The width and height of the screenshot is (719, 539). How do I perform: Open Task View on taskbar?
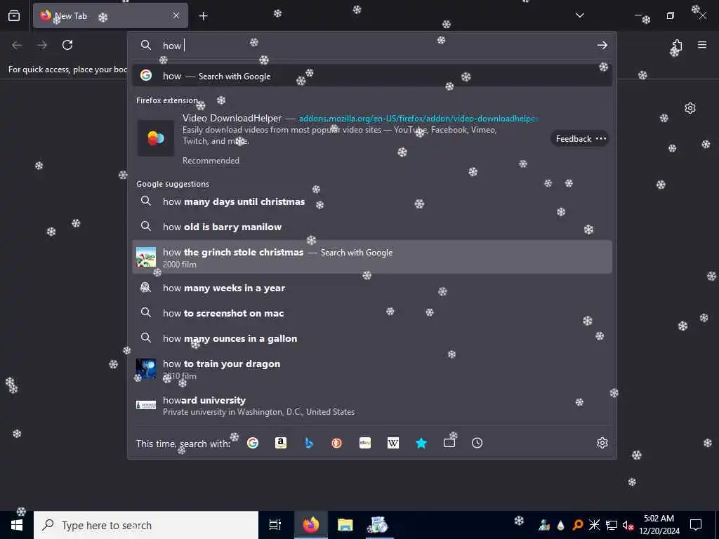coord(275,525)
